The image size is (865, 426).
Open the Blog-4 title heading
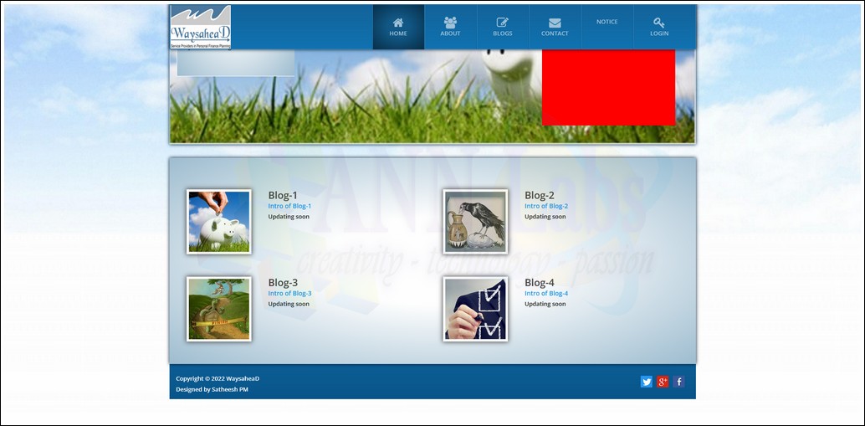pos(540,283)
